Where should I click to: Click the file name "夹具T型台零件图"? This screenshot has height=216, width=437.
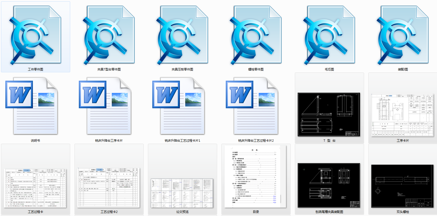pyautogui.click(x=109, y=69)
